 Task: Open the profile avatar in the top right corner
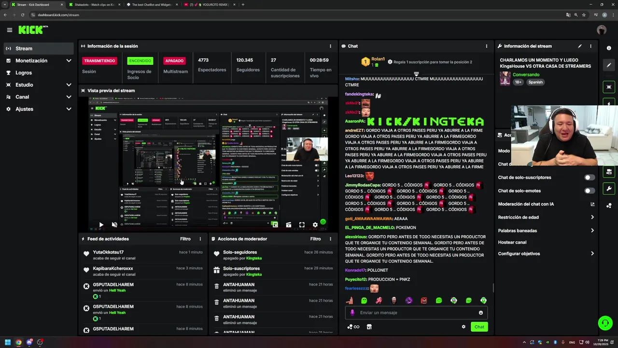[602, 30]
